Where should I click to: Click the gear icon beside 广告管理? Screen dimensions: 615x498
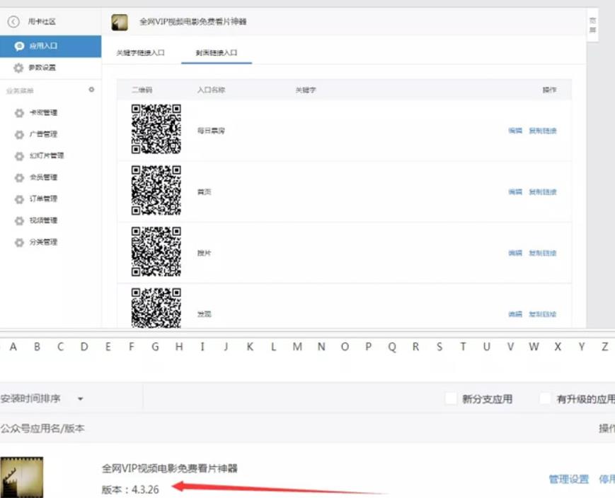(x=19, y=135)
